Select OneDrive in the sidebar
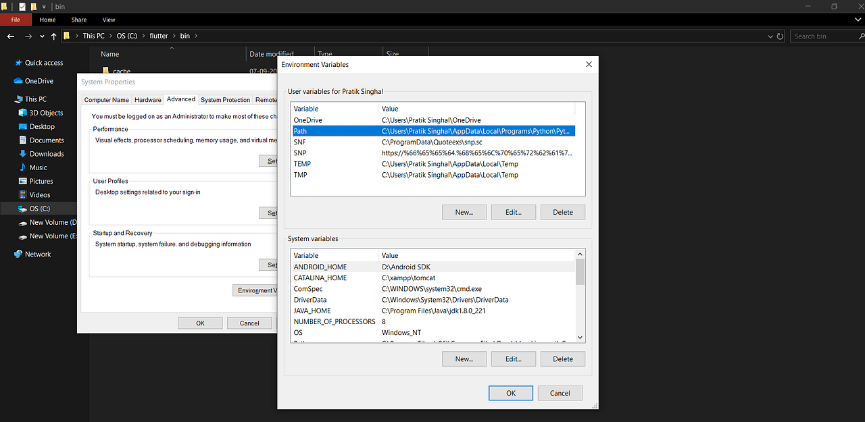Viewport: 865px width, 422px height. 41,80
